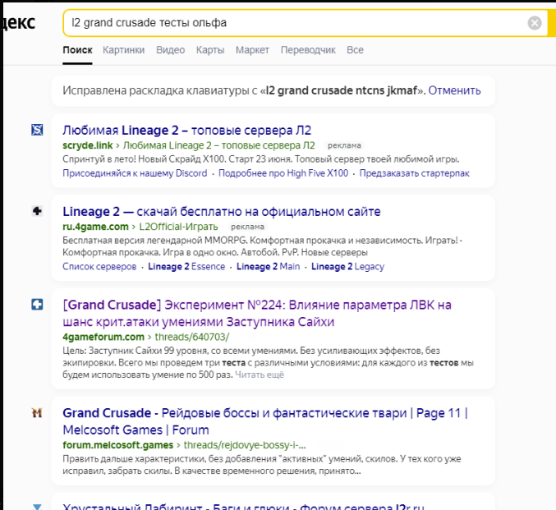Expand the Все services menu
Image resolution: width=556 pixels, height=510 pixels.
tap(355, 50)
